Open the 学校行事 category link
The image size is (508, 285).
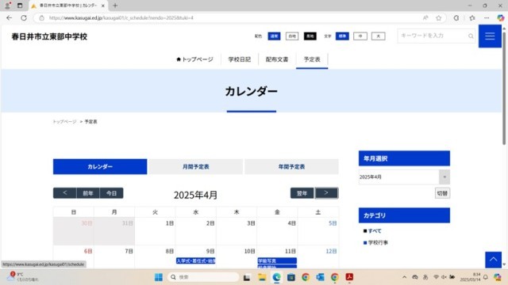[x=378, y=242]
